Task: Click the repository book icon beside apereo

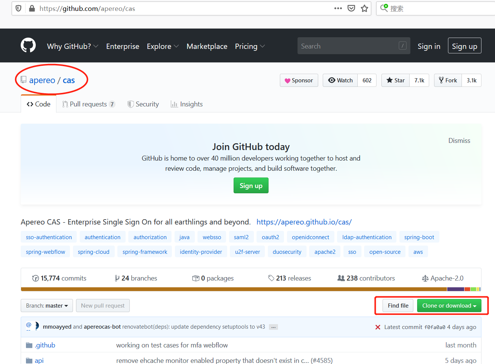Action: (24, 80)
